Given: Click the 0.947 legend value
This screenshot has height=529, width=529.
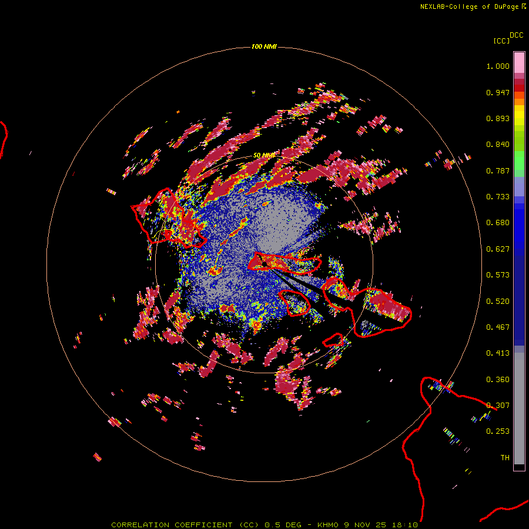Looking at the screenshot, I should coord(498,92).
